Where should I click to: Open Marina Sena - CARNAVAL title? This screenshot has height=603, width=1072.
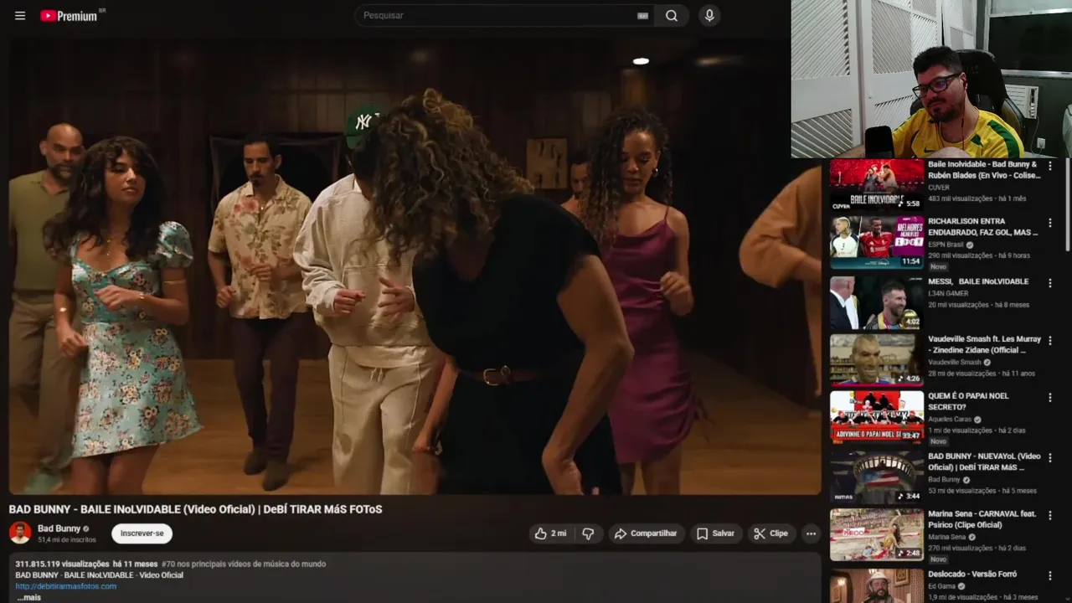(982, 519)
